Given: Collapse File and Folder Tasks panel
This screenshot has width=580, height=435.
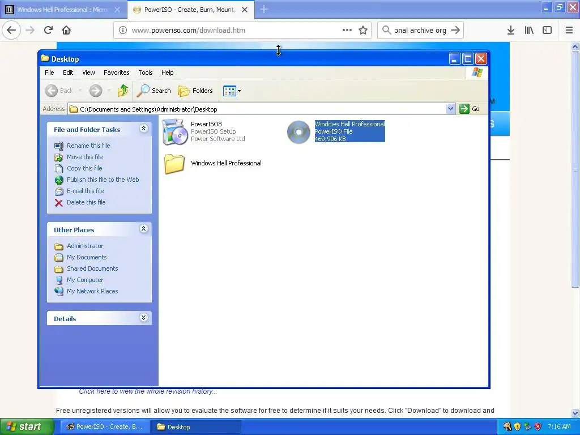Looking at the screenshot, I should (x=143, y=129).
